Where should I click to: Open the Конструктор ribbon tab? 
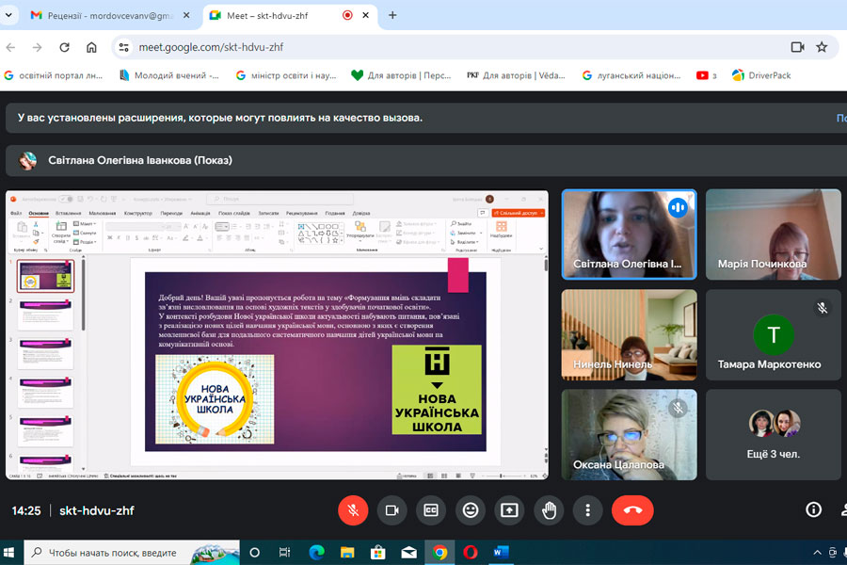[x=137, y=213]
